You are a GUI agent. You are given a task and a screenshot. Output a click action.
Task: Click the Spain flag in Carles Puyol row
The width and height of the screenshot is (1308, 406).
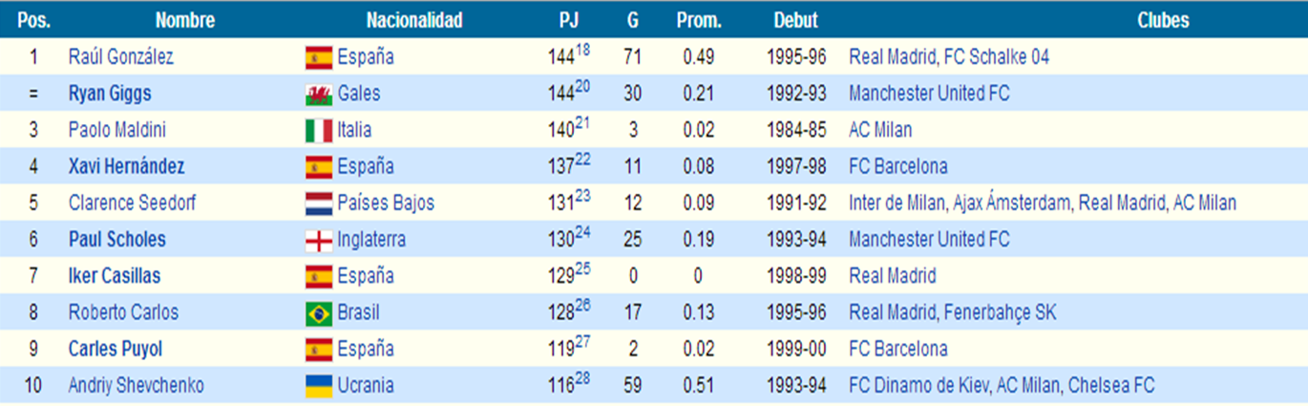tap(318, 350)
